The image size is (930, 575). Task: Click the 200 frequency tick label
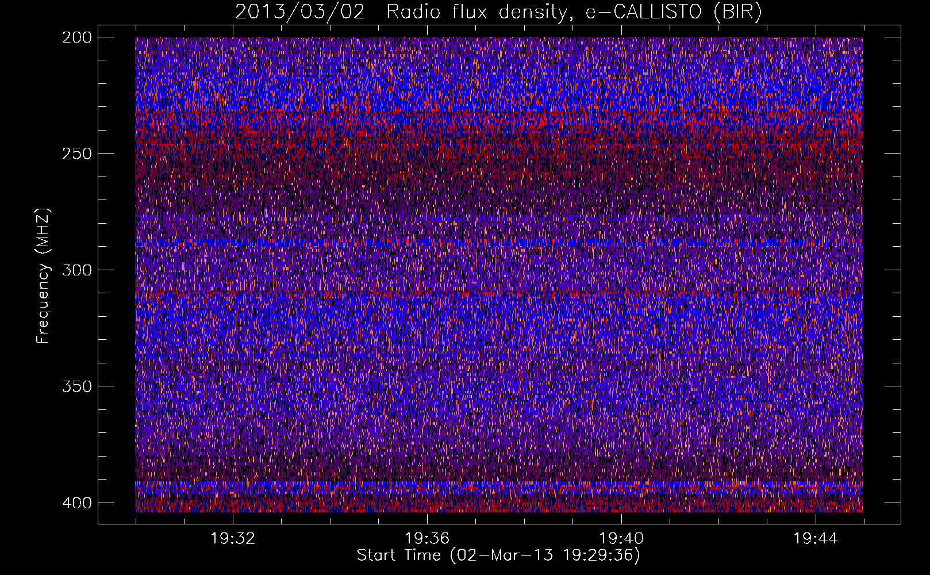[76, 37]
